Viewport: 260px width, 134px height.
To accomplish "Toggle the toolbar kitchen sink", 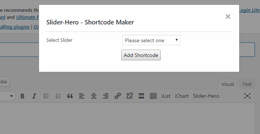I will pyautogui.click(x=153, y=96).
